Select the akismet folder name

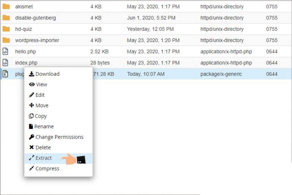click(x=24, y=6)
